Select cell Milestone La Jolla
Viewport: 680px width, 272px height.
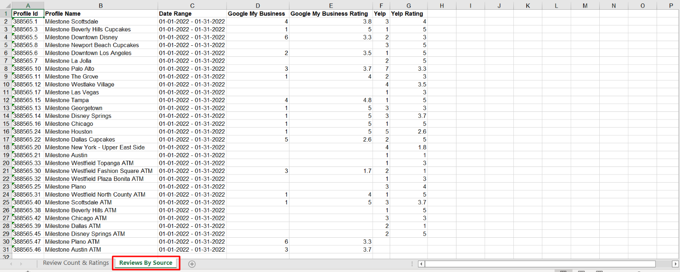(101, 61)
